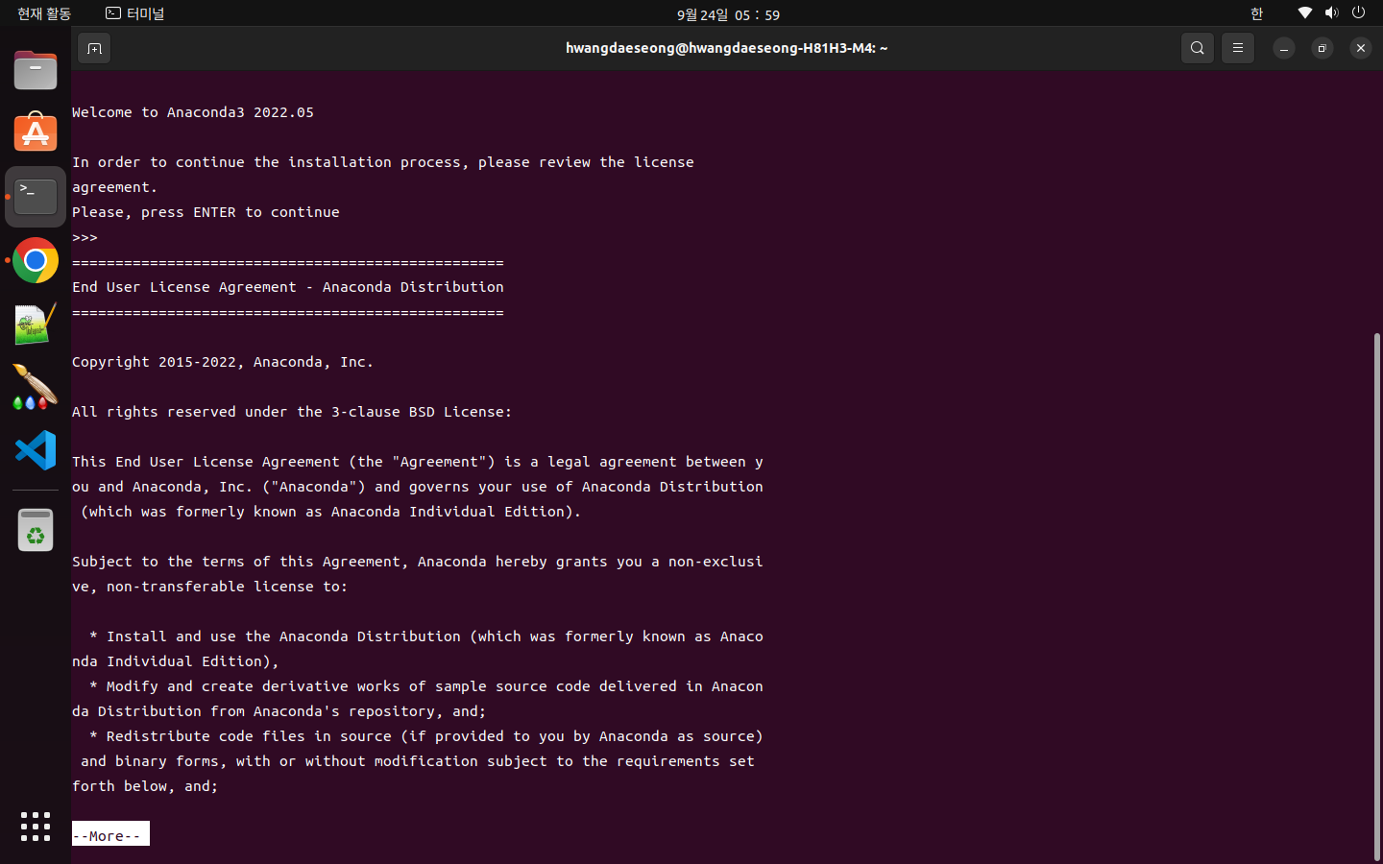The image size is (1383, 864).
Task: Click the '>>>' installer prompt
Action: point(85,237)
